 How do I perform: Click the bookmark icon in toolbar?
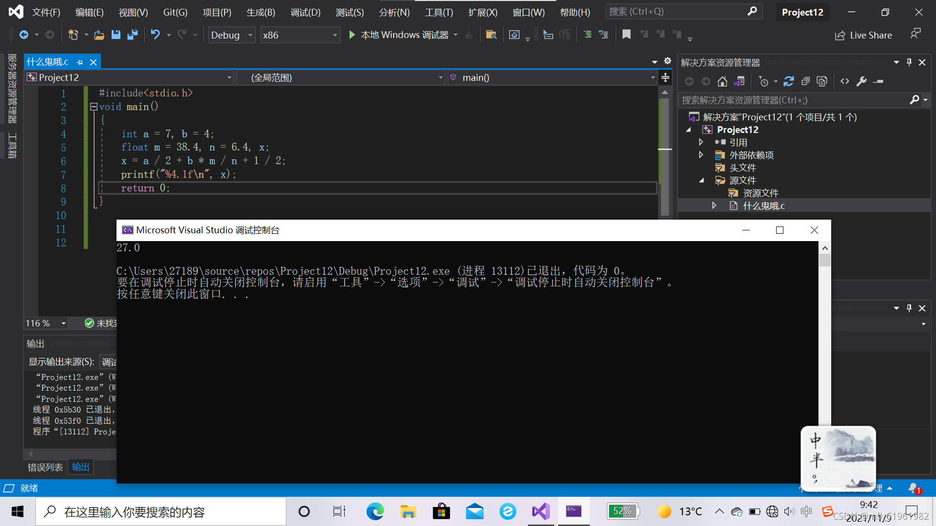coord(626,34)
